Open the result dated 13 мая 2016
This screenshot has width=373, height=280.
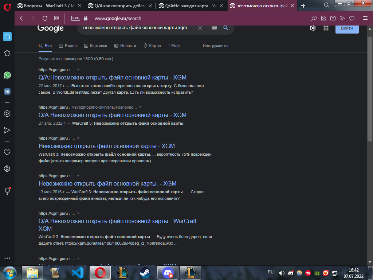(107, 184)
